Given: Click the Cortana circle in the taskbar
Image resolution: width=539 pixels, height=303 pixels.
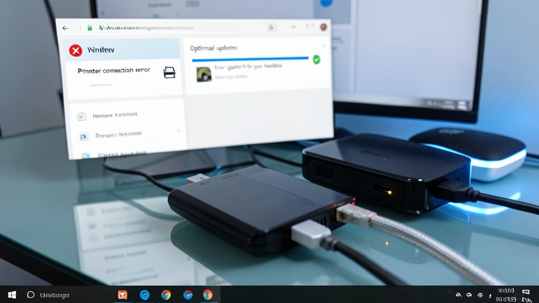Looking at the screenshot, I should pyautogui.click(x=31, y=295).
